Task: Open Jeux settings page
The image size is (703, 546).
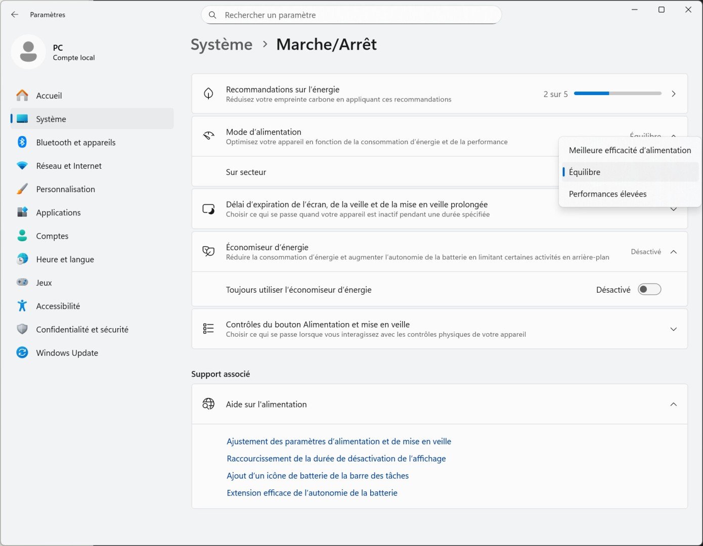Action: coord(92,282)
